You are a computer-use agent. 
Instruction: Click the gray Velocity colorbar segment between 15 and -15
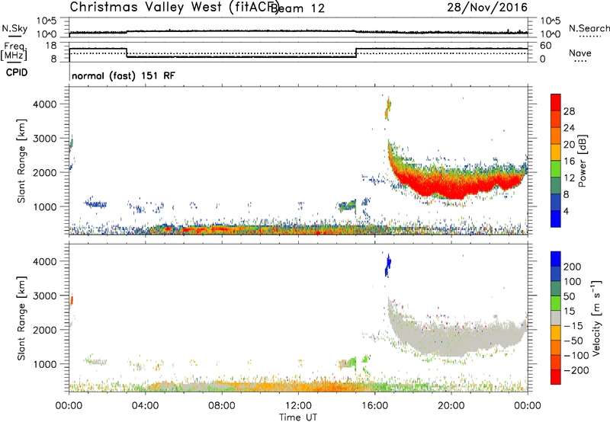click(x=556, y=318)
